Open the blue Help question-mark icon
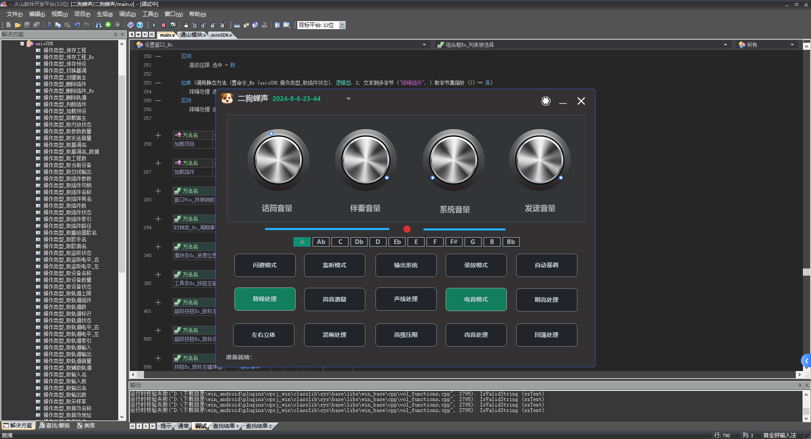The width and height of the screenshot is (811, 439). tap(140, 25)
